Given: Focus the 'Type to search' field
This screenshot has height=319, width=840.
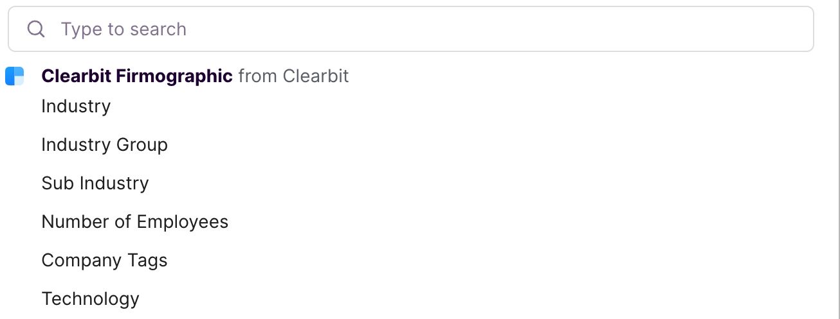Looking at the screenshot, I should [411, 29].
